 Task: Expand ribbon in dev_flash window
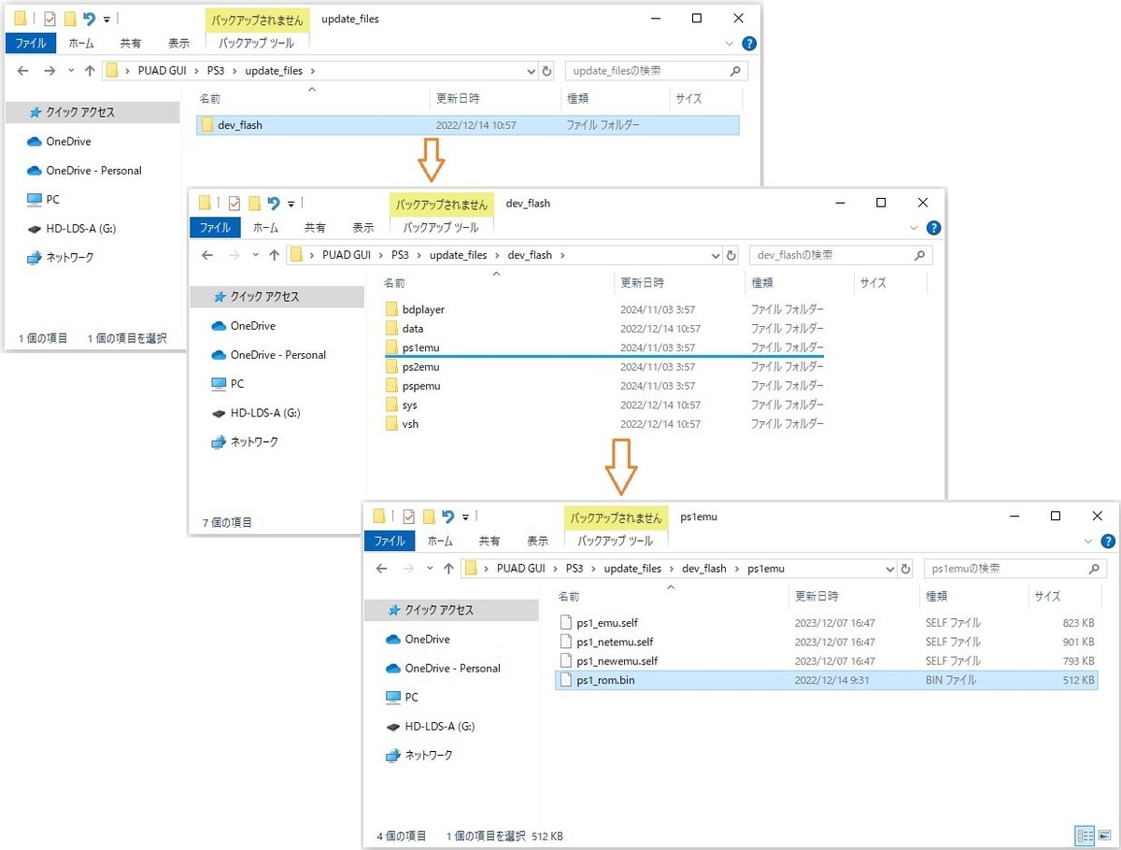click(x=915, y=227)
